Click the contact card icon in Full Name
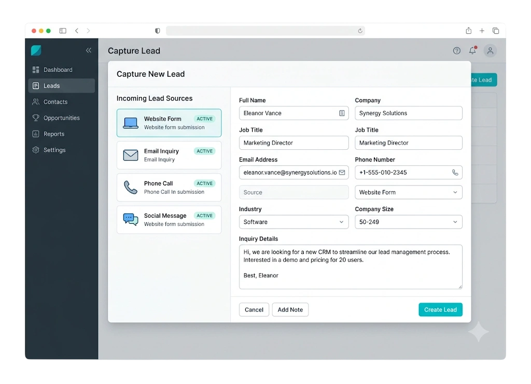Viewport: 531px width, 384px height. [342, 113]
